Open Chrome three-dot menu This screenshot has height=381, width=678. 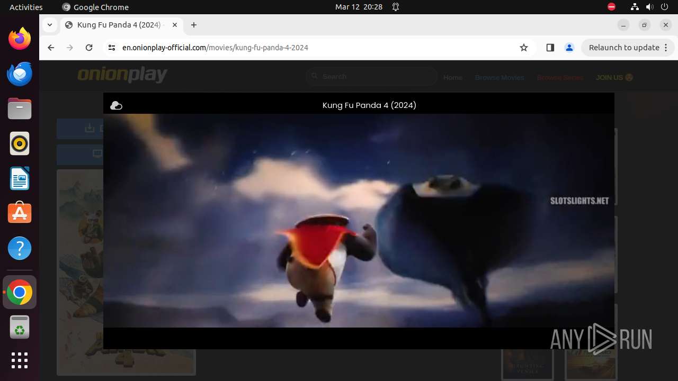tap(667, 48)
